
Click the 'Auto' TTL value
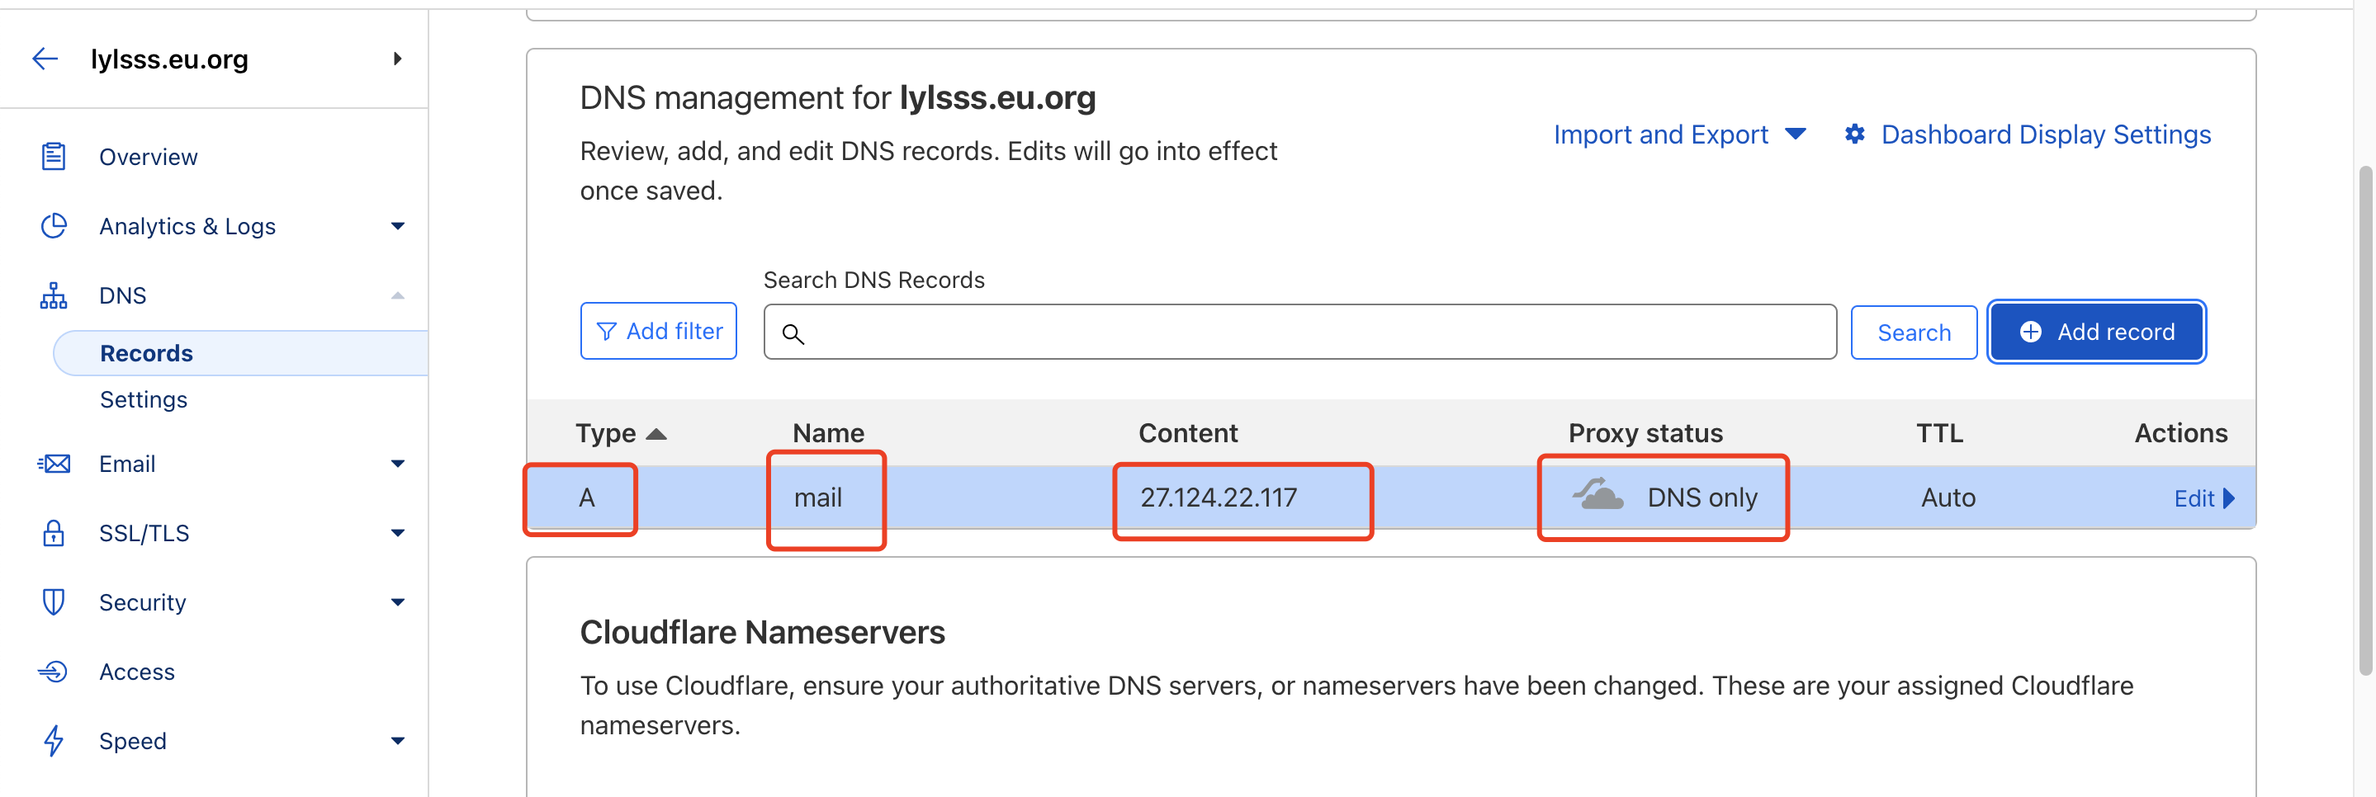pos(1948,498)
